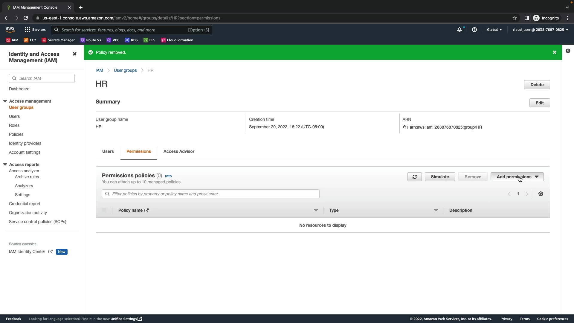Click the Simulate button
This screenshot has height=323, width=574.
click(440, 177)
